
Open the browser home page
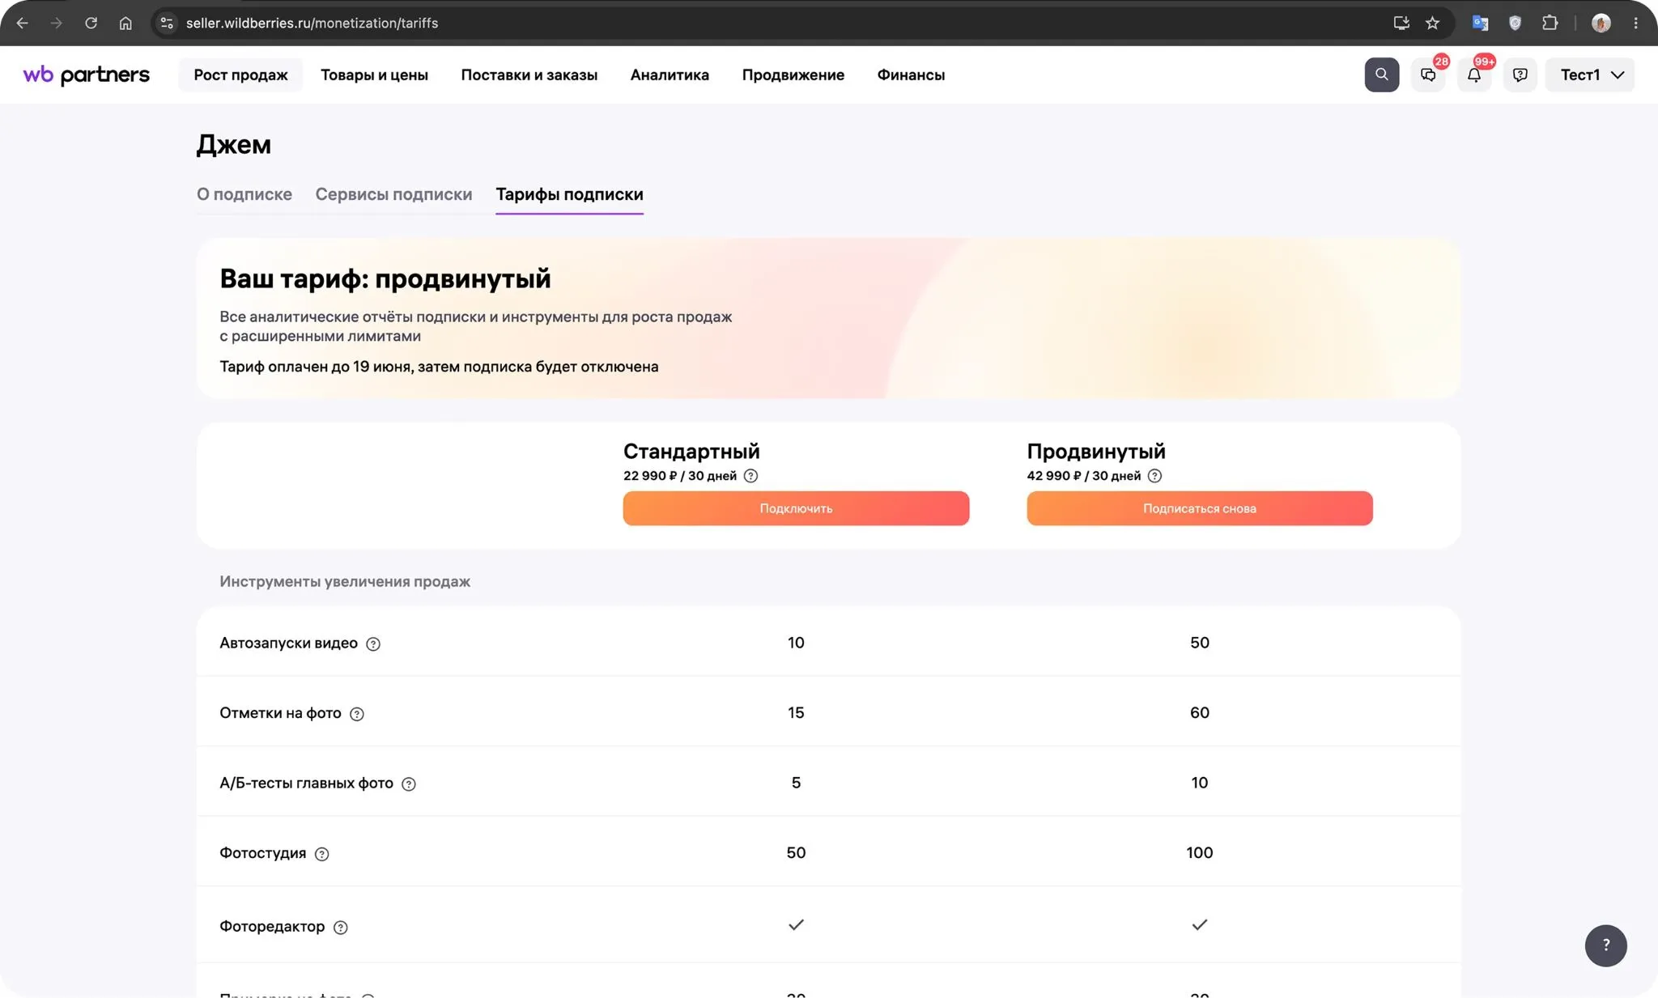(125, 23)
